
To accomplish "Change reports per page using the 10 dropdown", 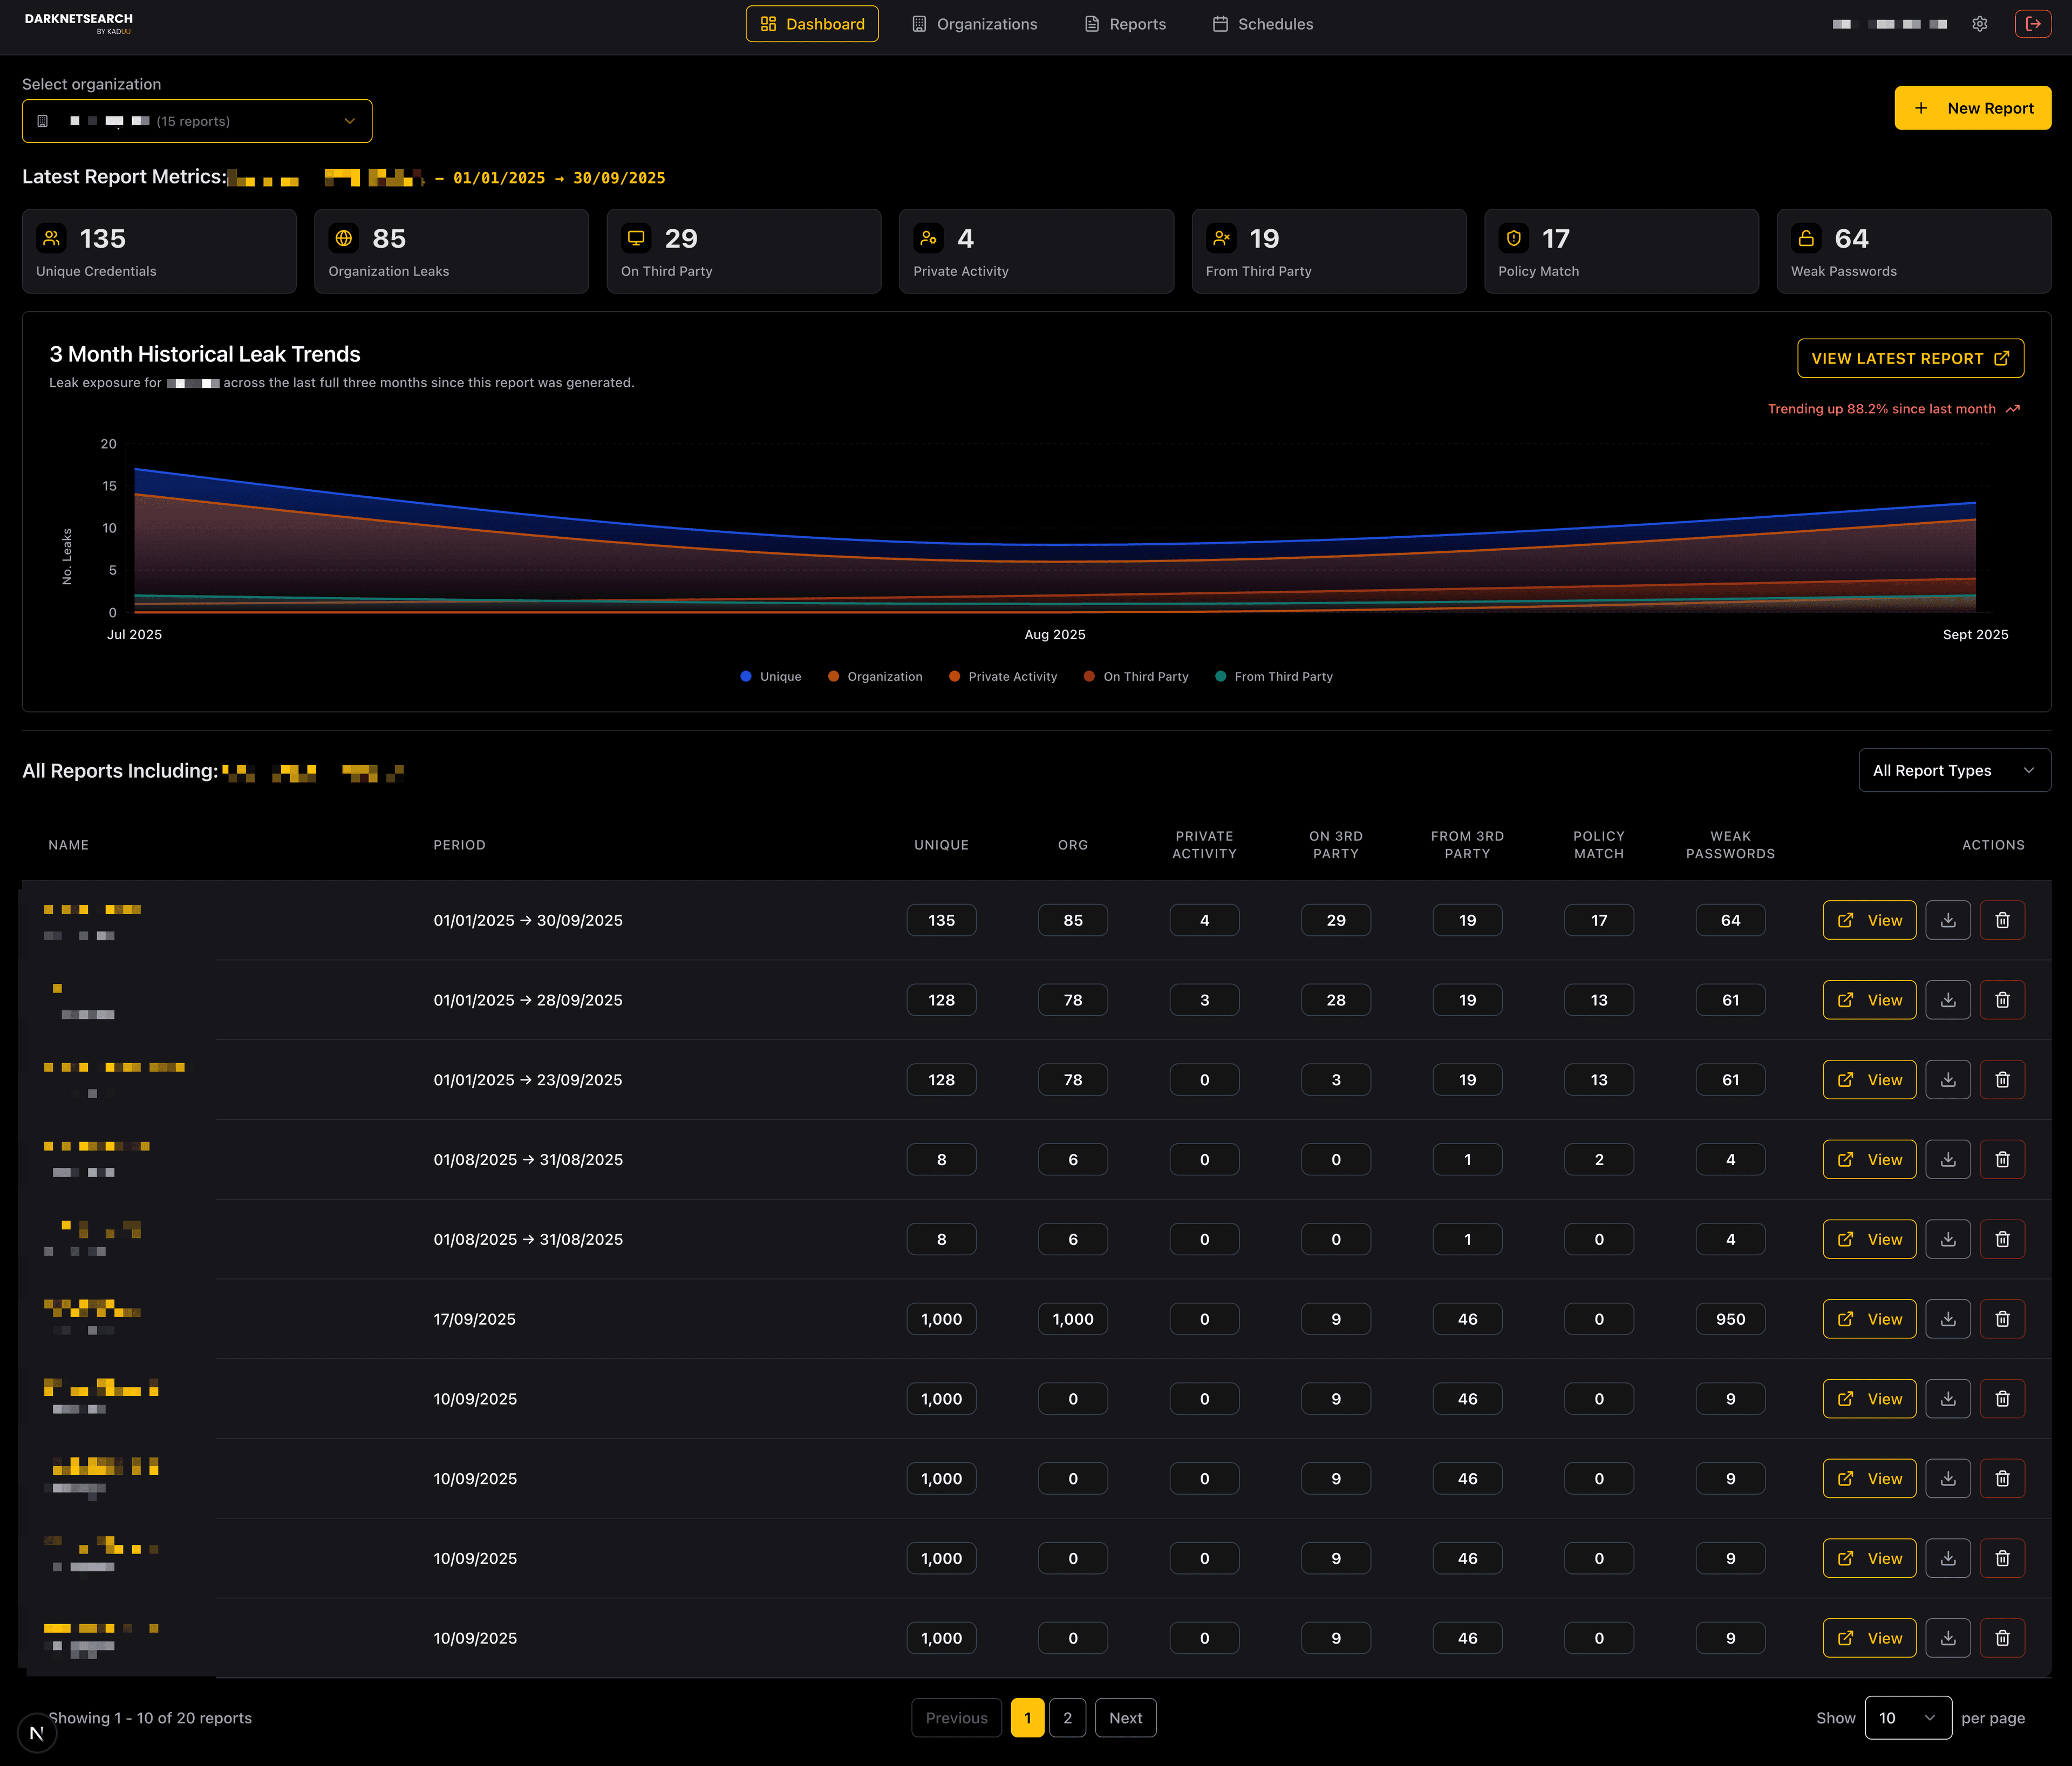I will [1906, 1717].
